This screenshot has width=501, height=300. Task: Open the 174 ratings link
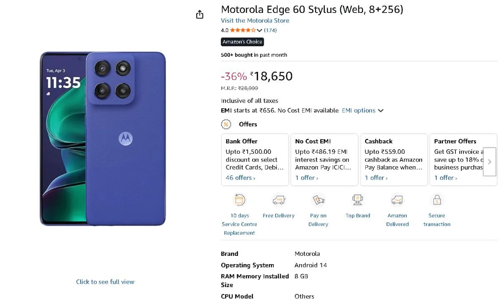coord(271,30)
